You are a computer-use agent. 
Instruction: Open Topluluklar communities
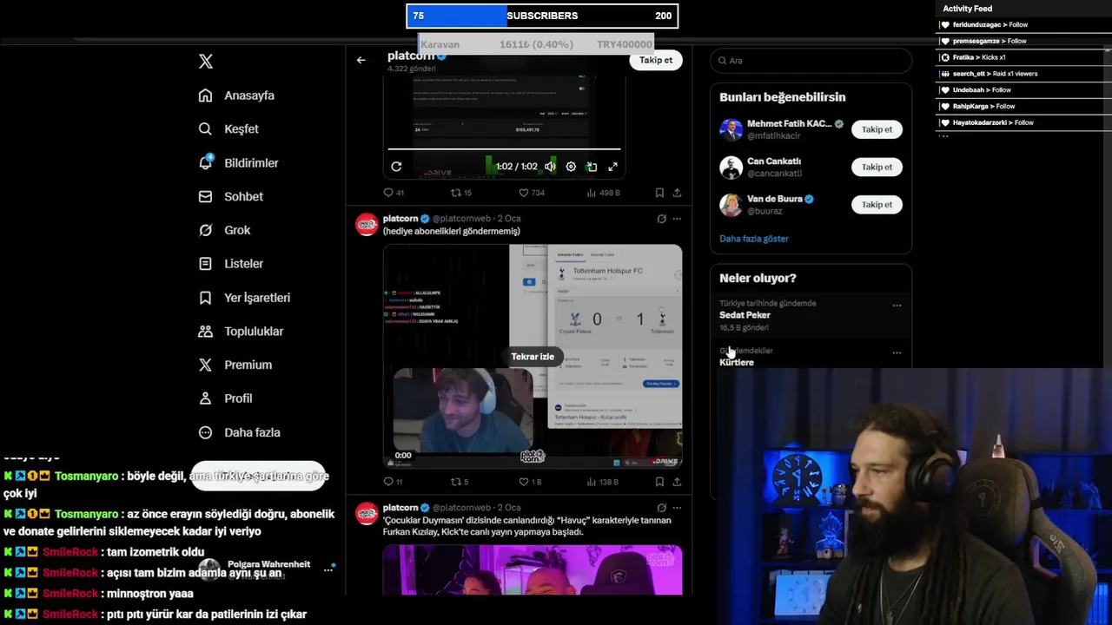click(x=242, y=331)
